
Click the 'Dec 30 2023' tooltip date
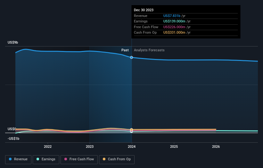point(144,10)
